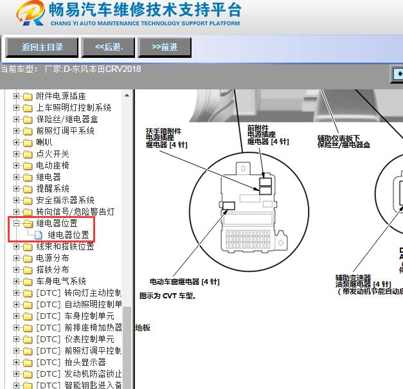Screen dimensions: 403x389
Task: Expand the 上车照明灯控制系统 node
Action: point(16,107)
